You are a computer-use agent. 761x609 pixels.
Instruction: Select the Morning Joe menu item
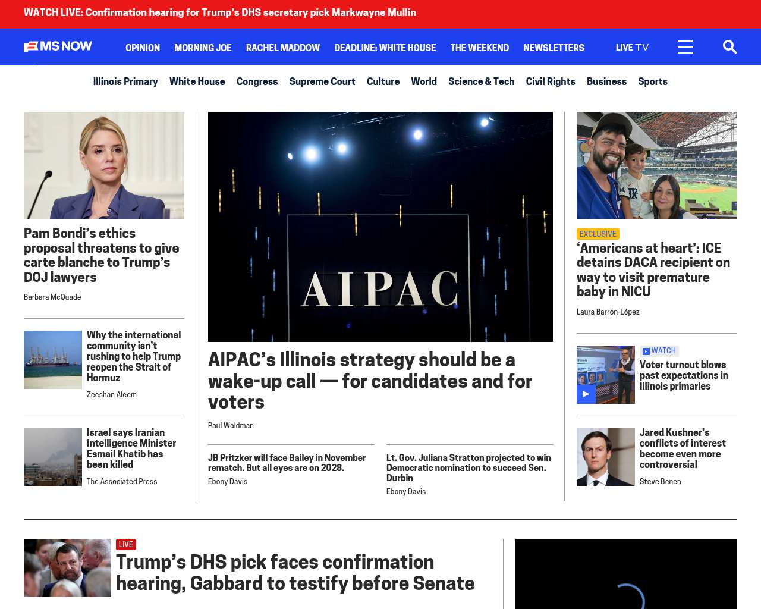click(x=203, y=48)
